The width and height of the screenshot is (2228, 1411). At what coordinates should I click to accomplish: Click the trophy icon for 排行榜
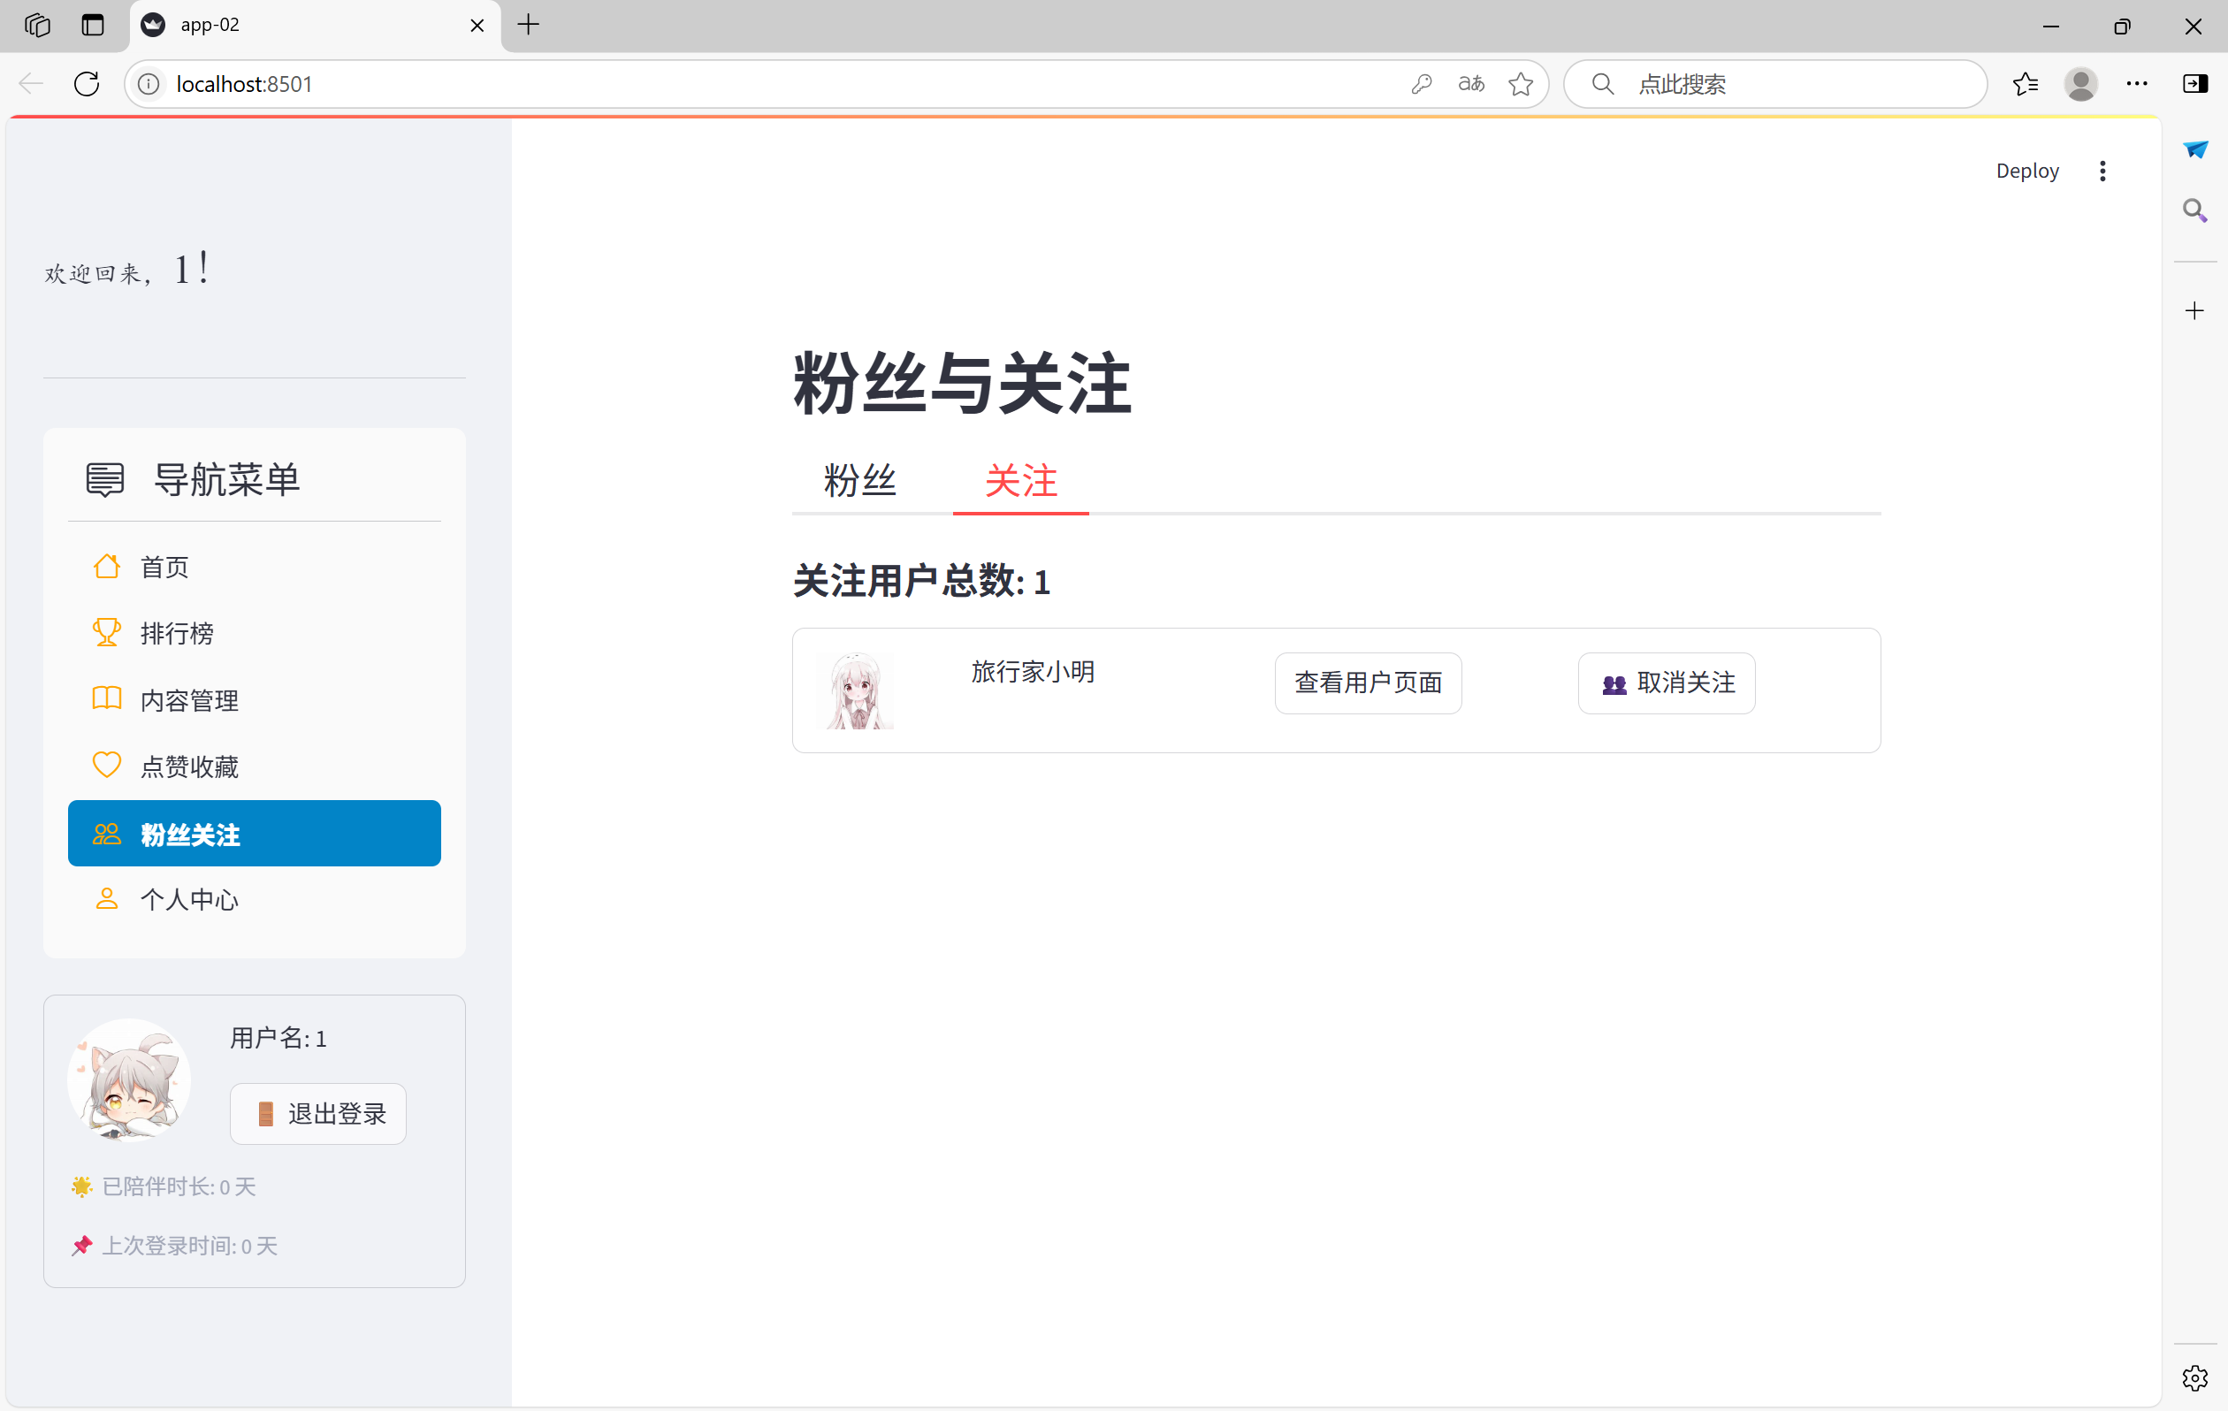coord(106,633)
